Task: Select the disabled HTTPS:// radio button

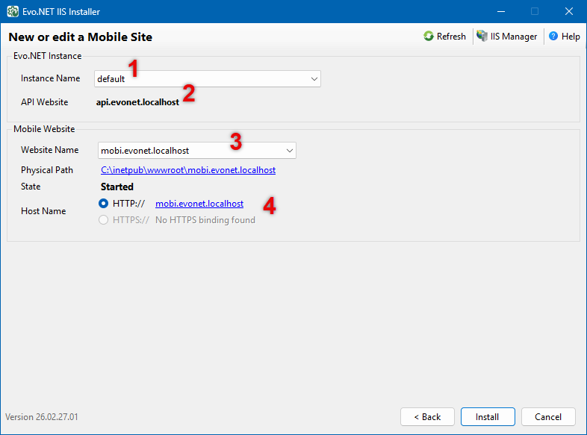Action: 103,220
